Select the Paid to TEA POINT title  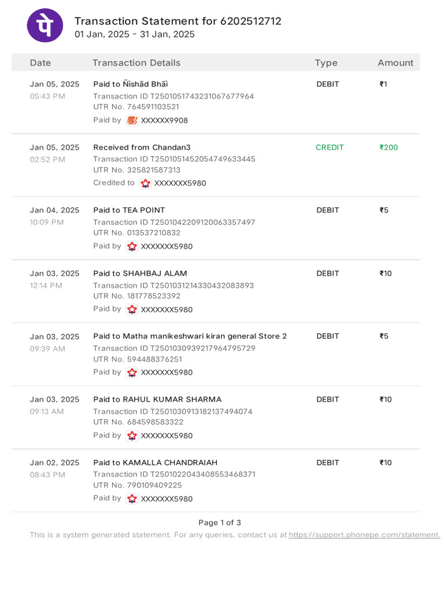129,210
